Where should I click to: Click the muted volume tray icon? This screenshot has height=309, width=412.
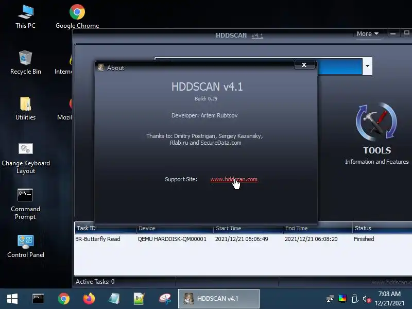pos(367,299)
